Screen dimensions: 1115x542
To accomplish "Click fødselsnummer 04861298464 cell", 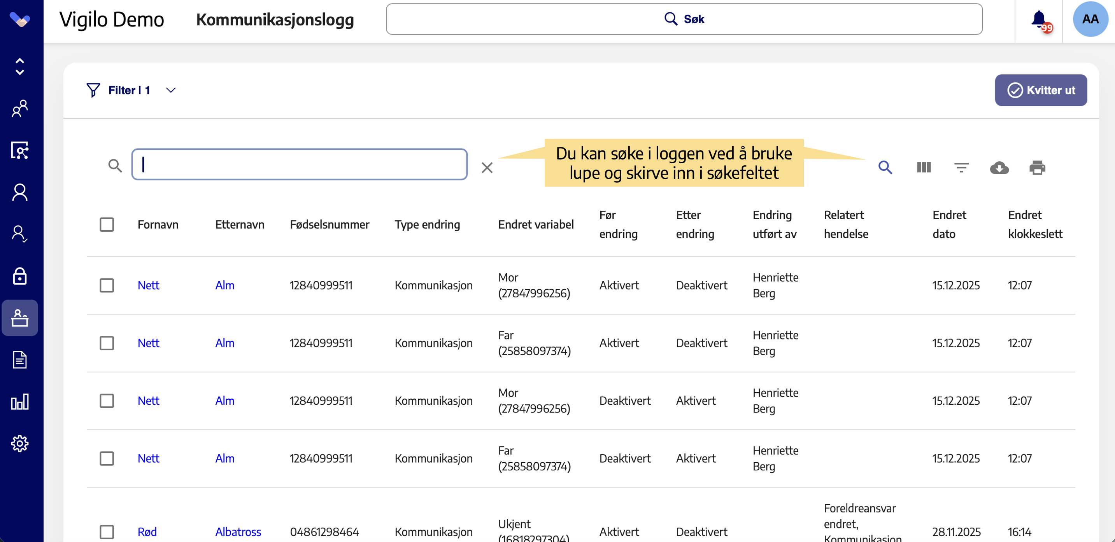I will tap(324, 532).
